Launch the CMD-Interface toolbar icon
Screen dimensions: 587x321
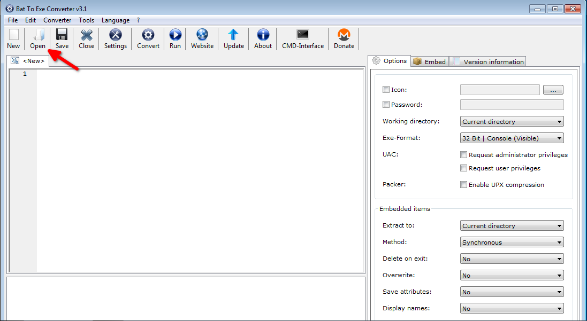click(303, 39)
